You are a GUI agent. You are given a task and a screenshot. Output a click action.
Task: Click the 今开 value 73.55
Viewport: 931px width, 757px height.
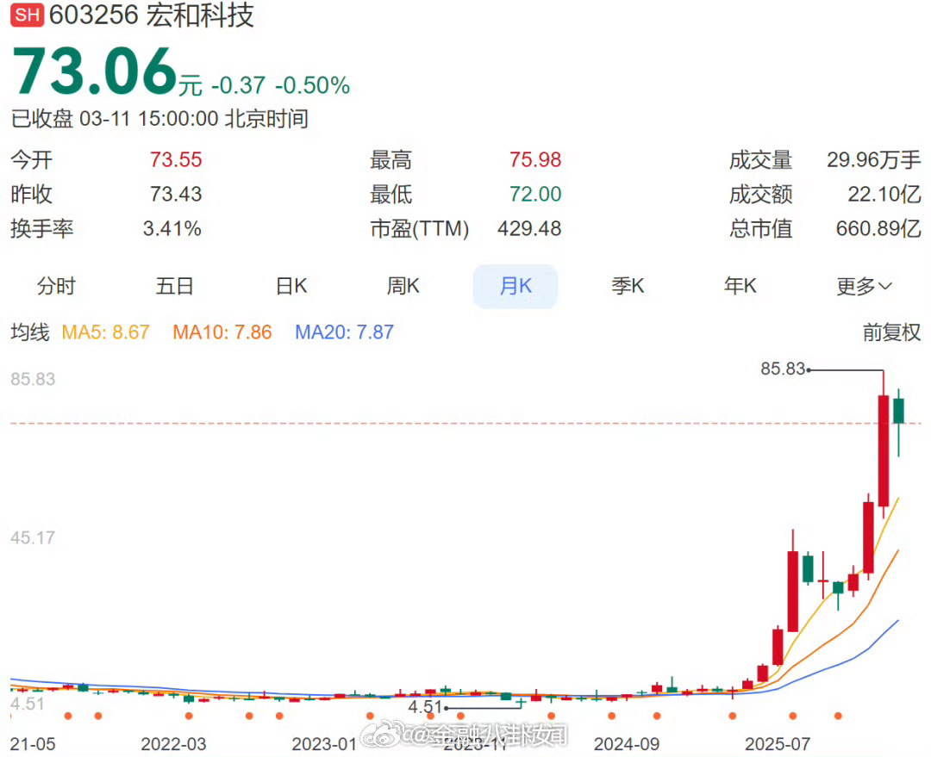pos(176,159)
